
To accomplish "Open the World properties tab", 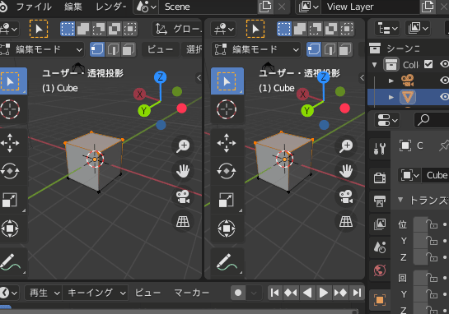I will (380, 270).
